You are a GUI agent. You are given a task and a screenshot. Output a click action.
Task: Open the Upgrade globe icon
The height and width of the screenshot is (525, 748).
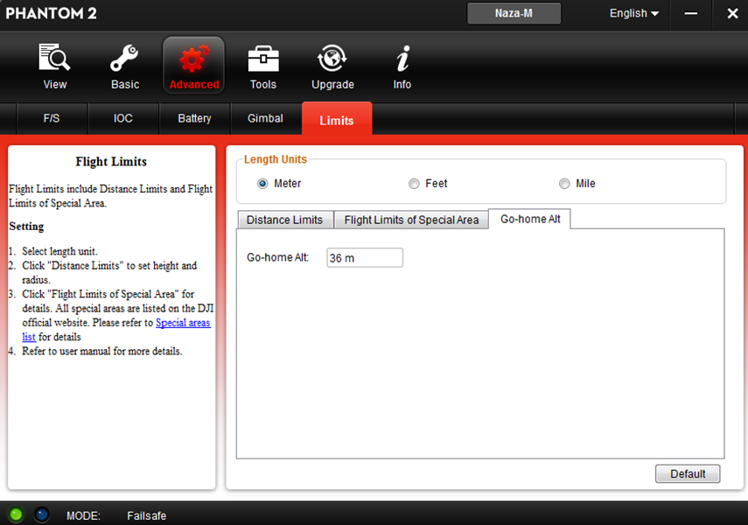click(332, 59)
